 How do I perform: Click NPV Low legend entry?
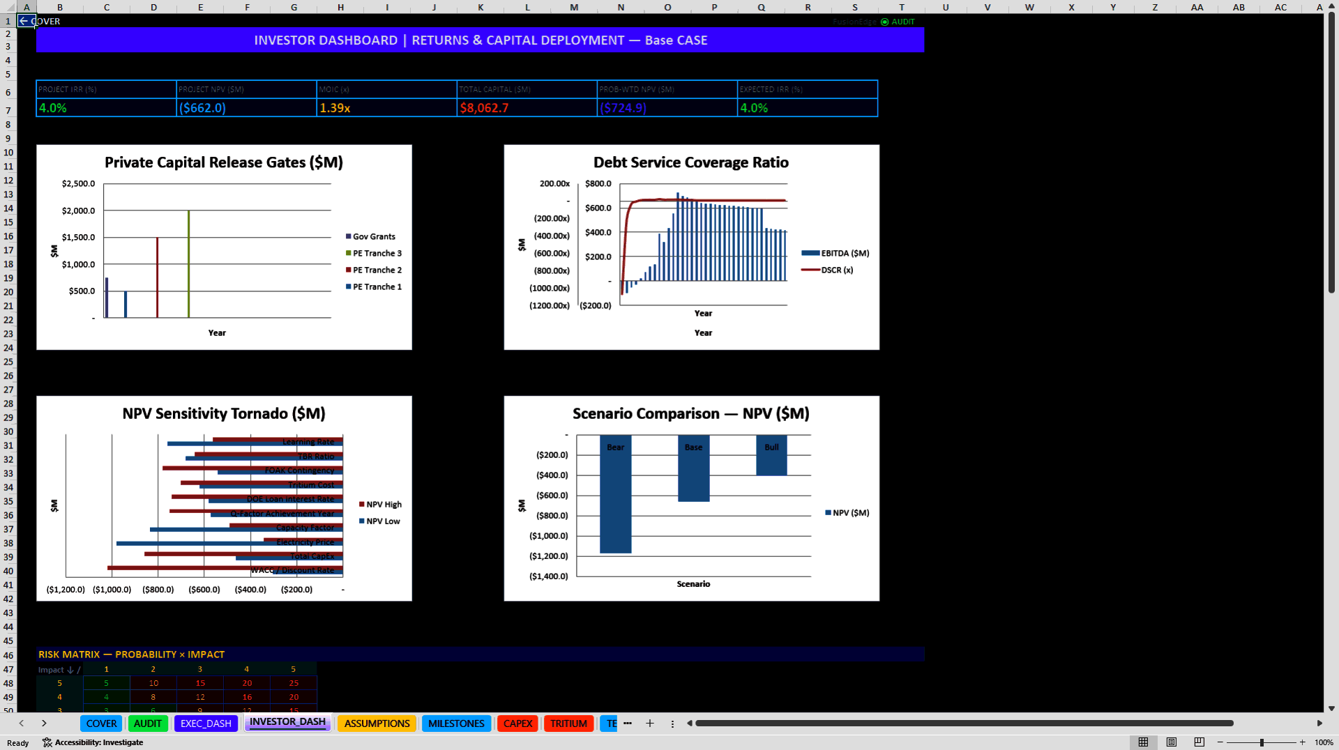(x=379, y=521)
